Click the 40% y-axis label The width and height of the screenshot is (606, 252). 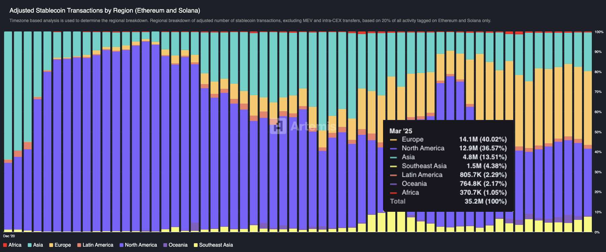point(598,152)
